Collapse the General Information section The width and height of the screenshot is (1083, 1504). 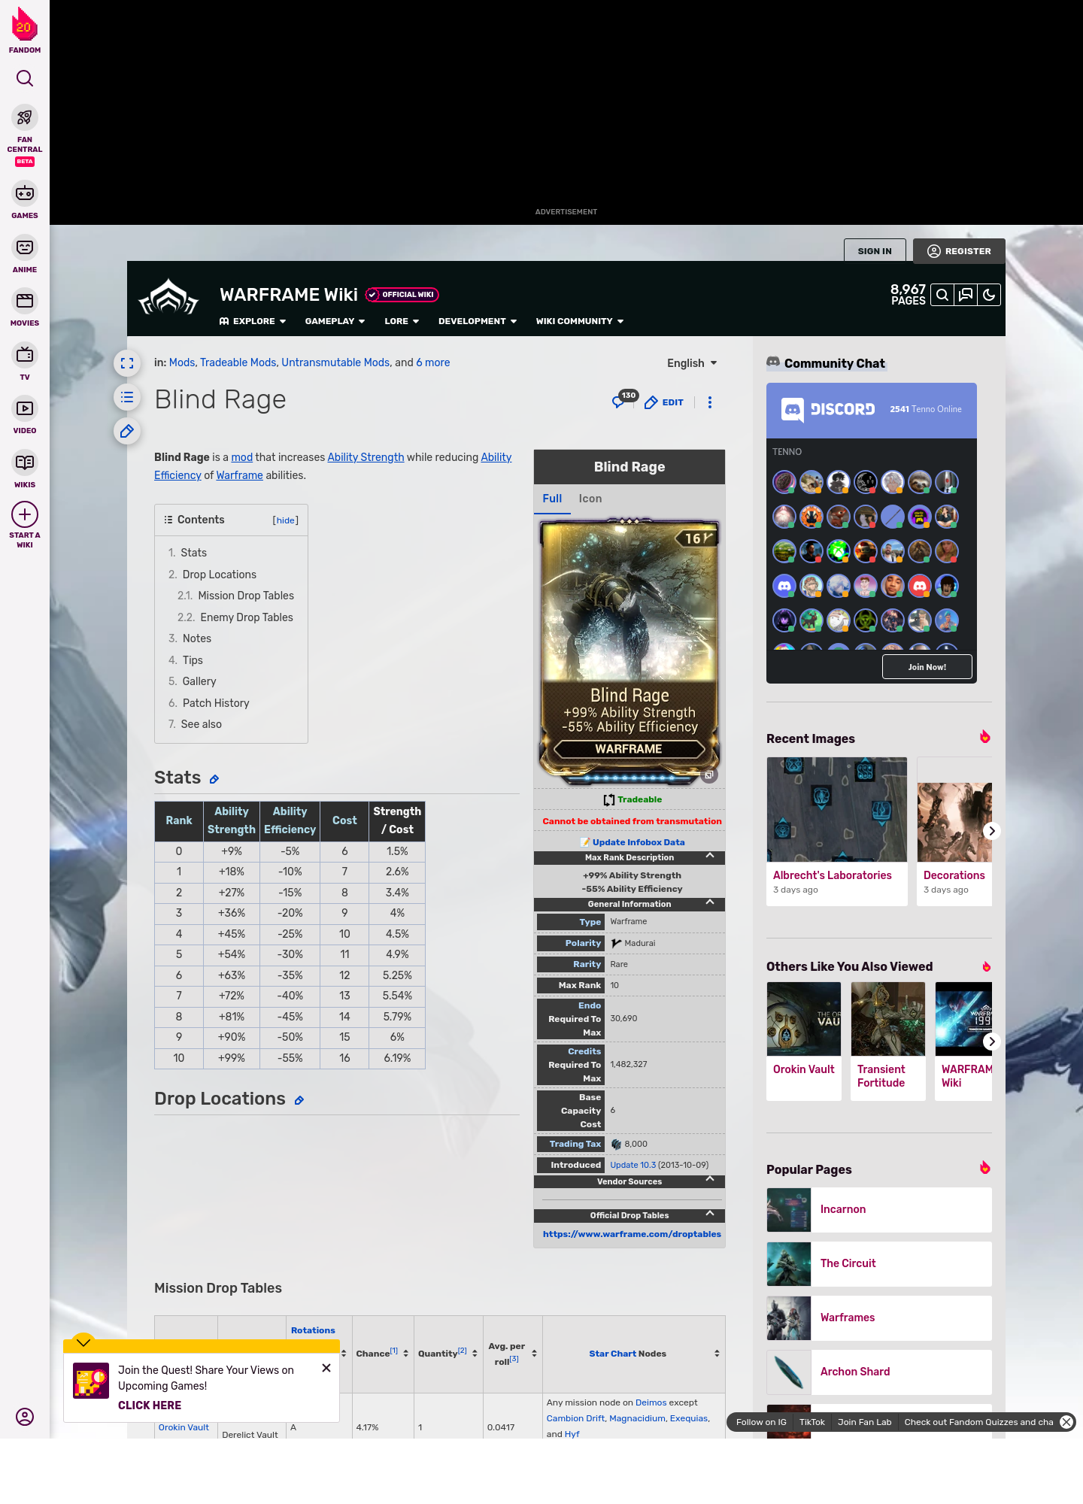709,902
